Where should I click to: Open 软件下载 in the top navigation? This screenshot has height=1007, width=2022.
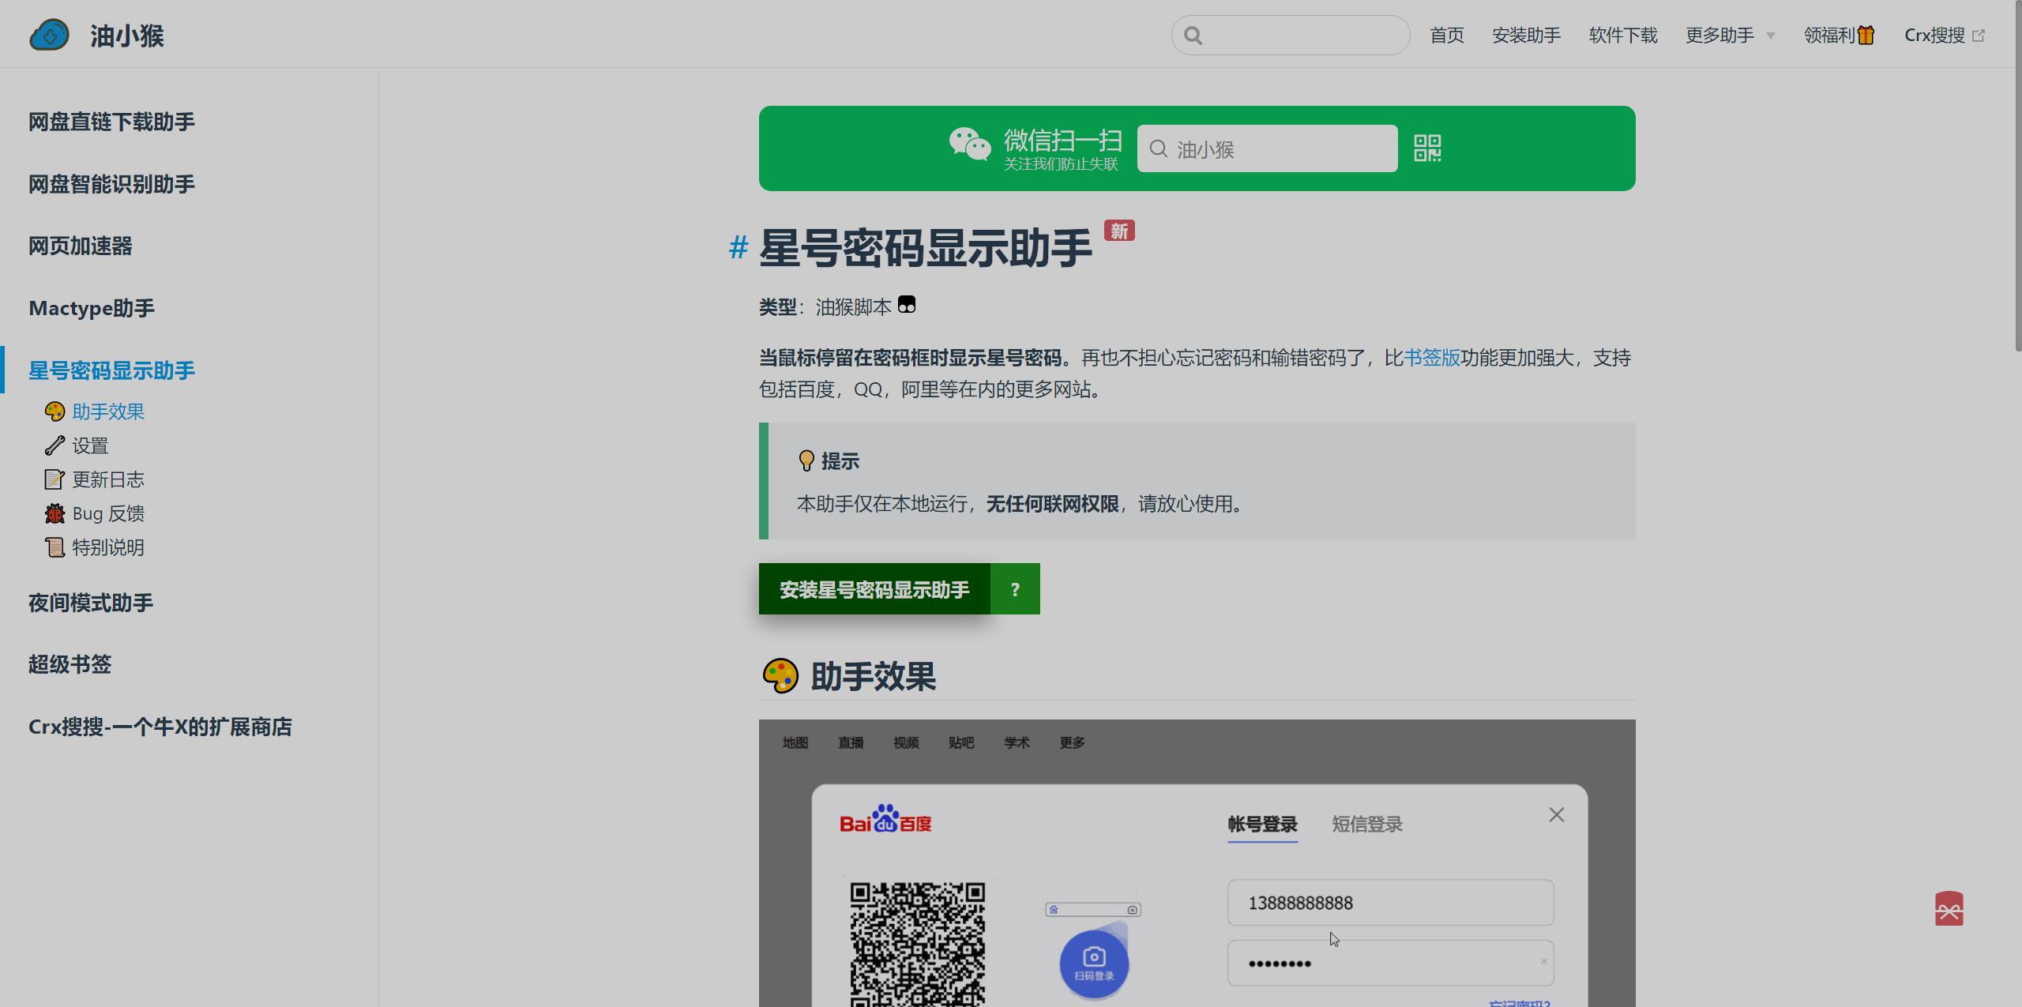pos(1623,36)
